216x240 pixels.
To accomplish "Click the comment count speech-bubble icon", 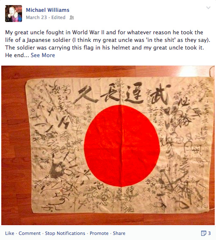I will tap(203, 233).
